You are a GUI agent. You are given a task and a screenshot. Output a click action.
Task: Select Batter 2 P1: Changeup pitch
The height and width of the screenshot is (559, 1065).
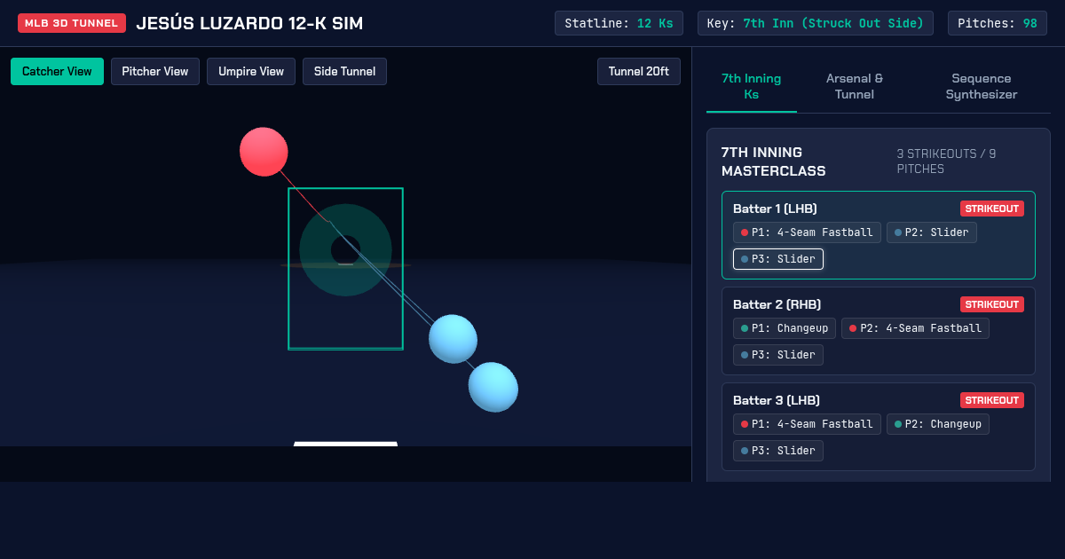[x=785, y=328]
